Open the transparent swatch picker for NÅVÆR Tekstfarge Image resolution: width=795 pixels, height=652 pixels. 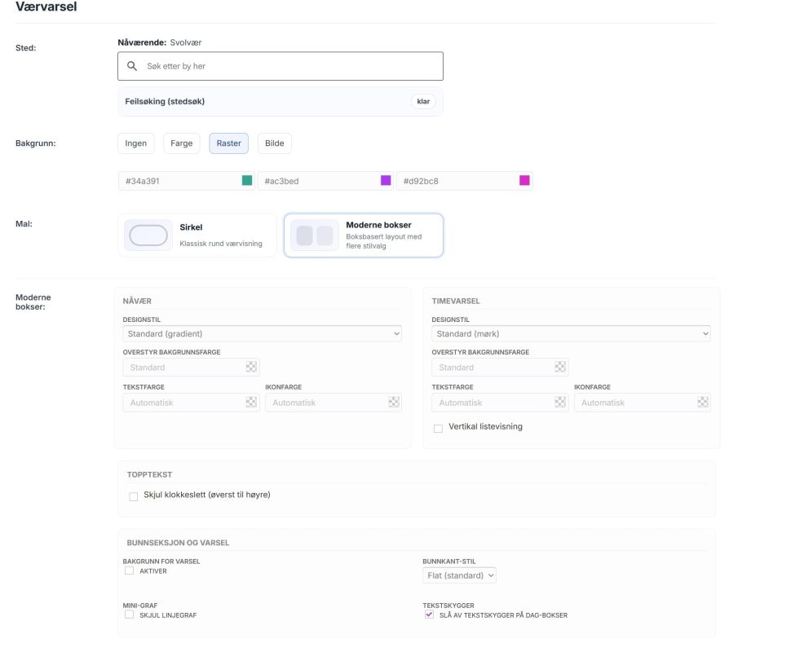251,403
